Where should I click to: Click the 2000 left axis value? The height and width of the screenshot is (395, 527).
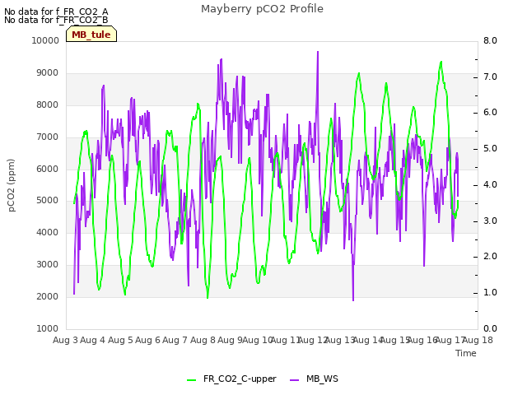(x=48, y=296)
